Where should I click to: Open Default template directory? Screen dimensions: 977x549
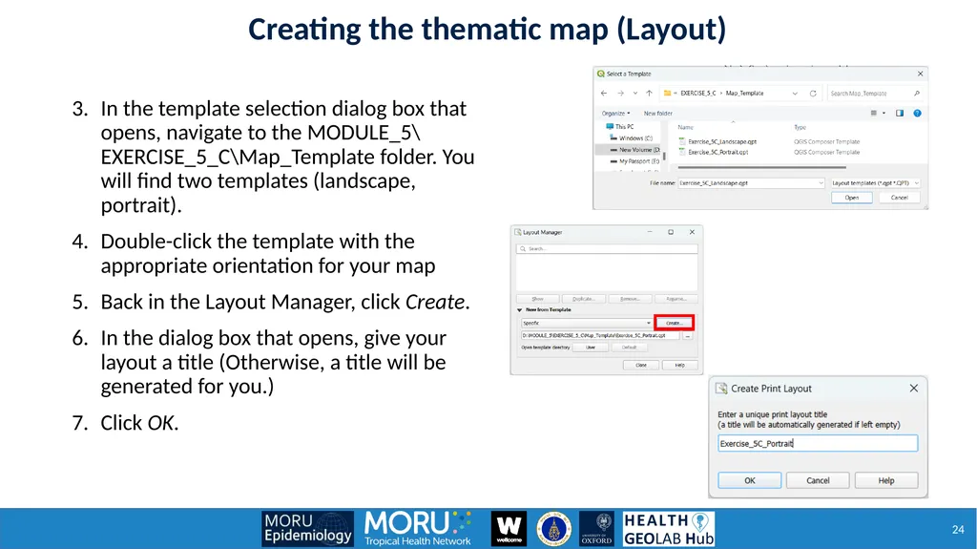629,348
